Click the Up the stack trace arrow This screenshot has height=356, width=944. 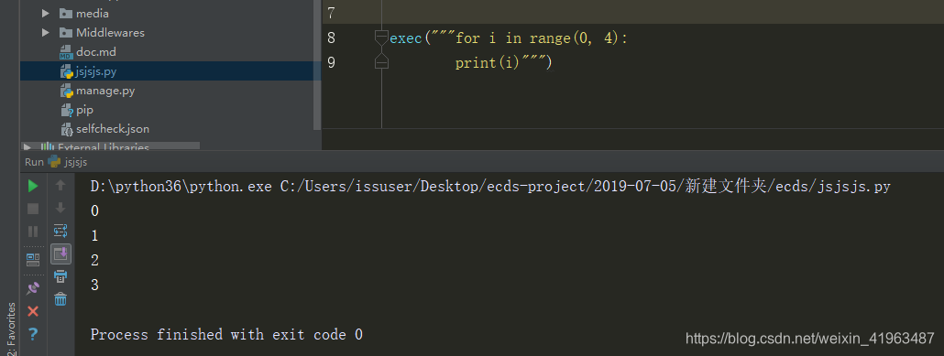pyautogui.click(x=60, y=186)
